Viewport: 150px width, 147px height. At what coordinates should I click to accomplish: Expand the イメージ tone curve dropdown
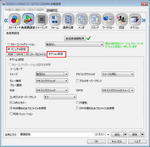pyautogui.click(x=52, y=74)
